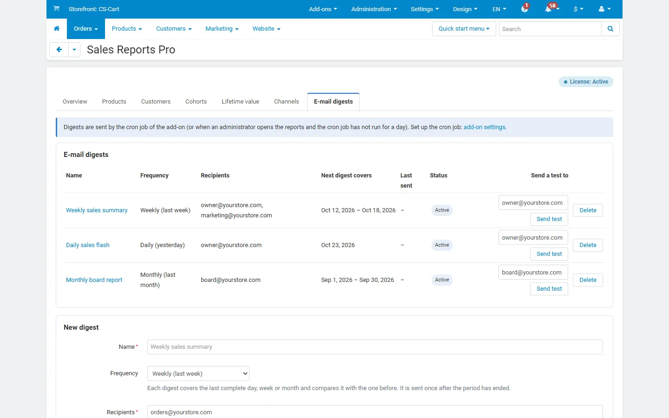Switch to the Lifetime value tab

click(240, 102)
